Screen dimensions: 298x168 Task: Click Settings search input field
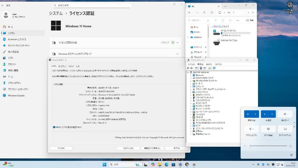tap(92, 5)
